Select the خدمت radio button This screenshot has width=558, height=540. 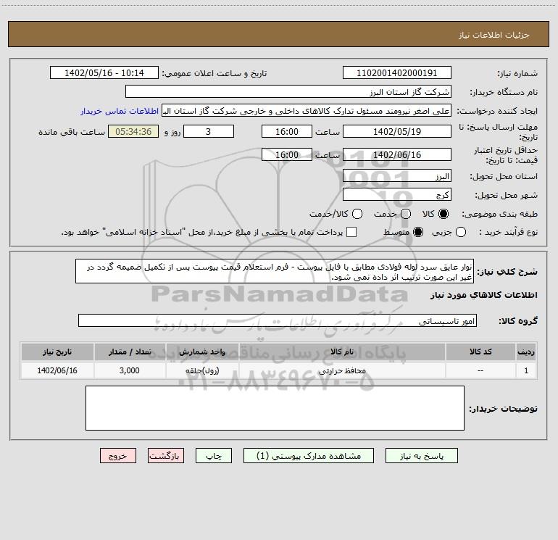coord(406,214)
